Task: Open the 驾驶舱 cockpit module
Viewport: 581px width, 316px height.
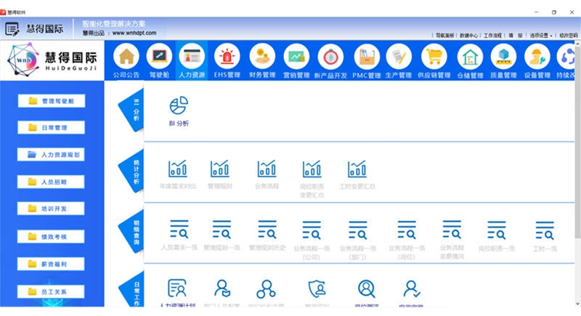Action: [x=159, y=57]
